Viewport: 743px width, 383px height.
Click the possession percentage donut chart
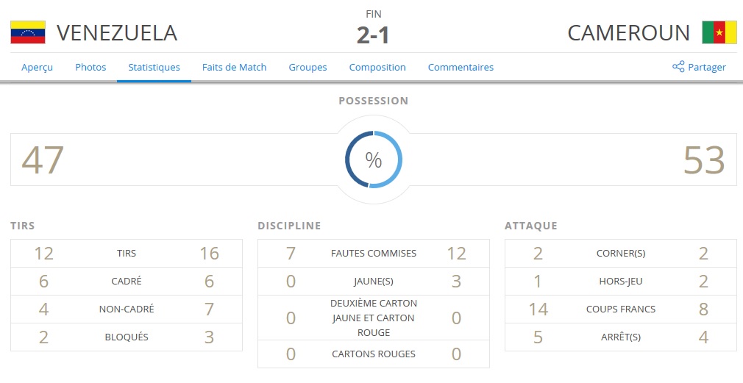(x=374, y=160)
